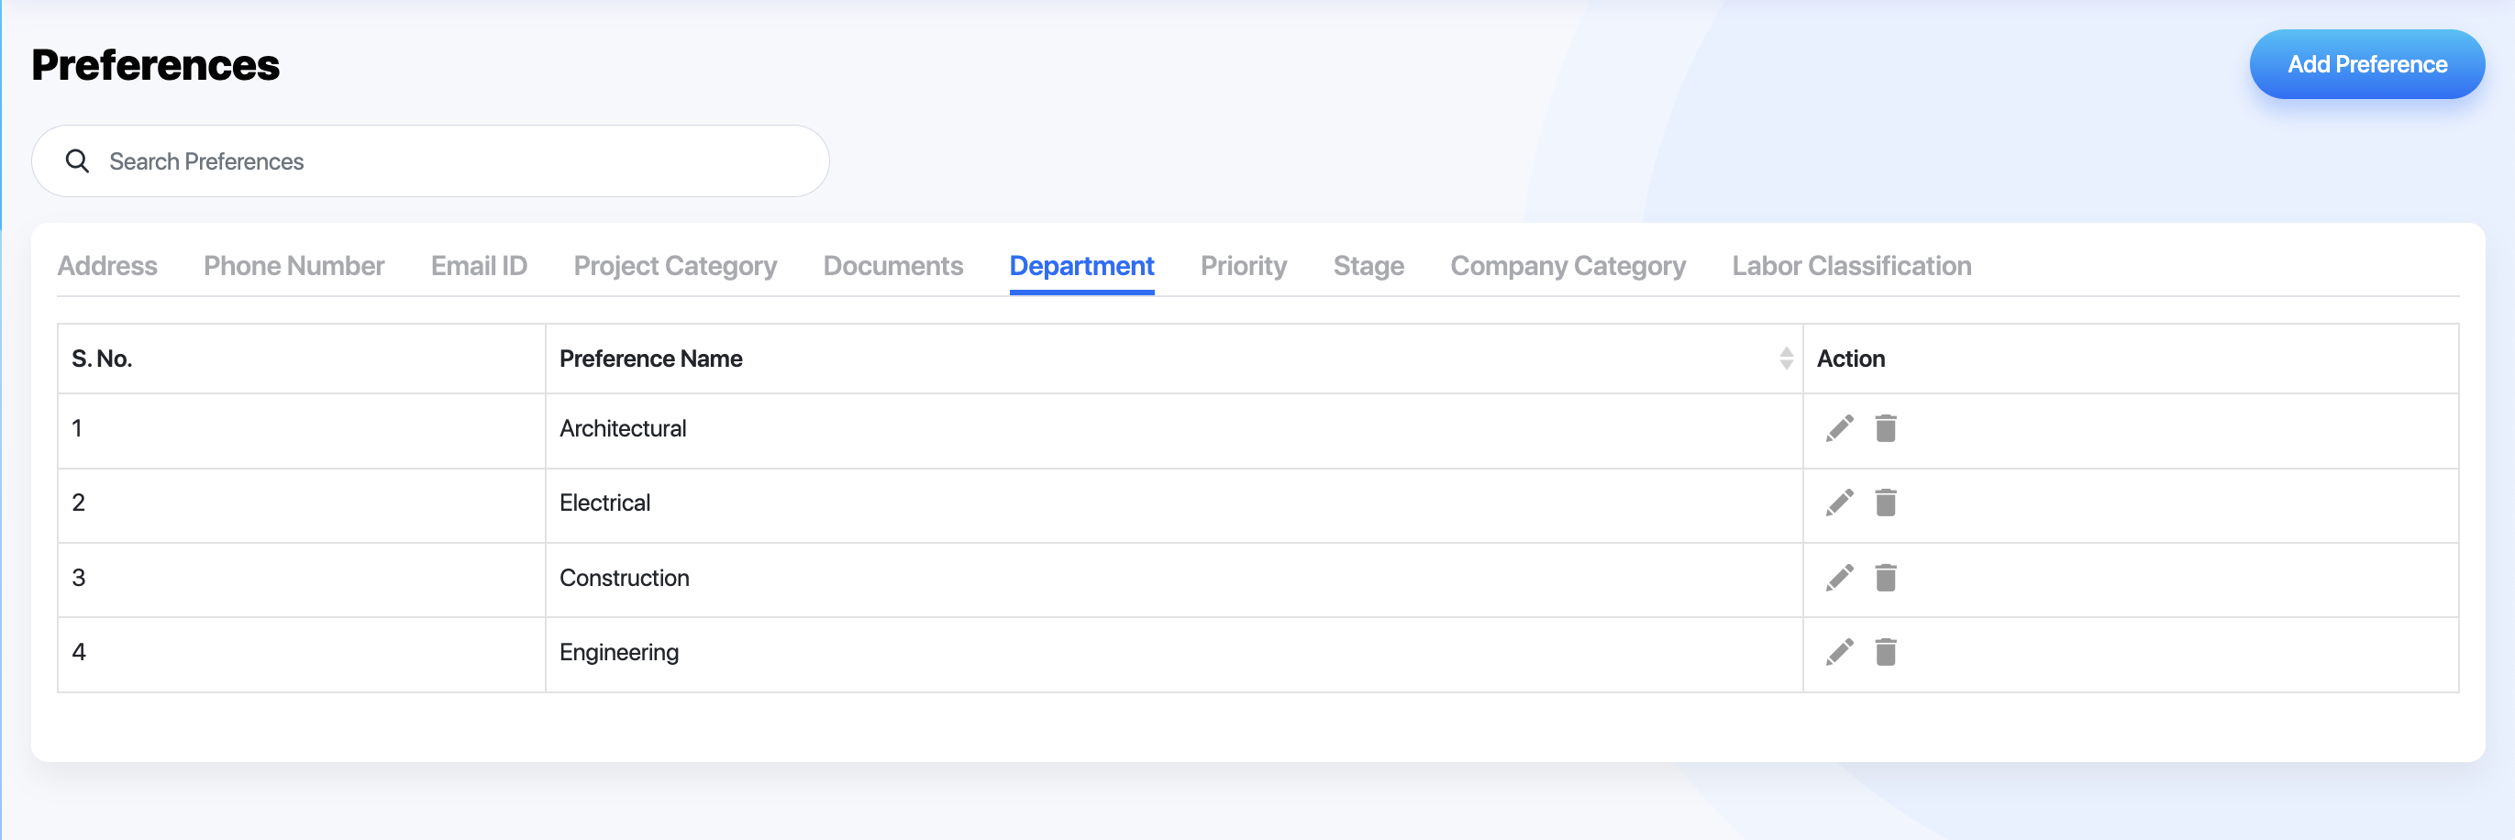Focus the Search Preferences field

tap(430, 161)
